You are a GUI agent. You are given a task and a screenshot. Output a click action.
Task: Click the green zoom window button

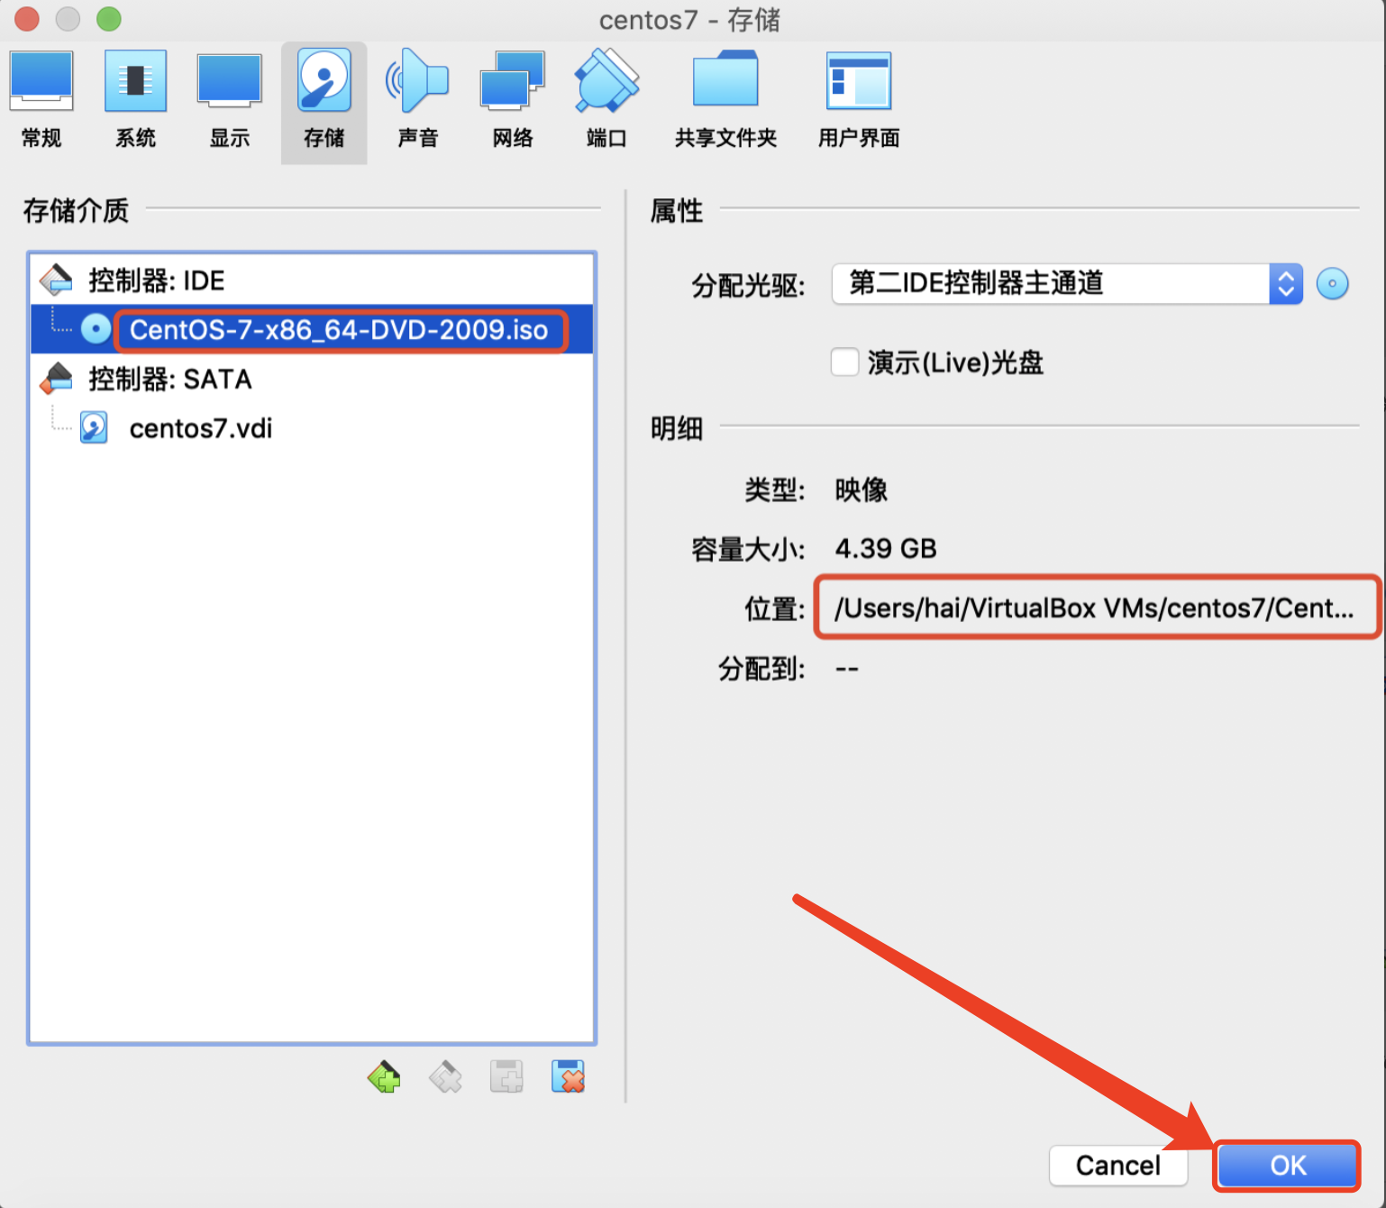[x=109, y=19]
